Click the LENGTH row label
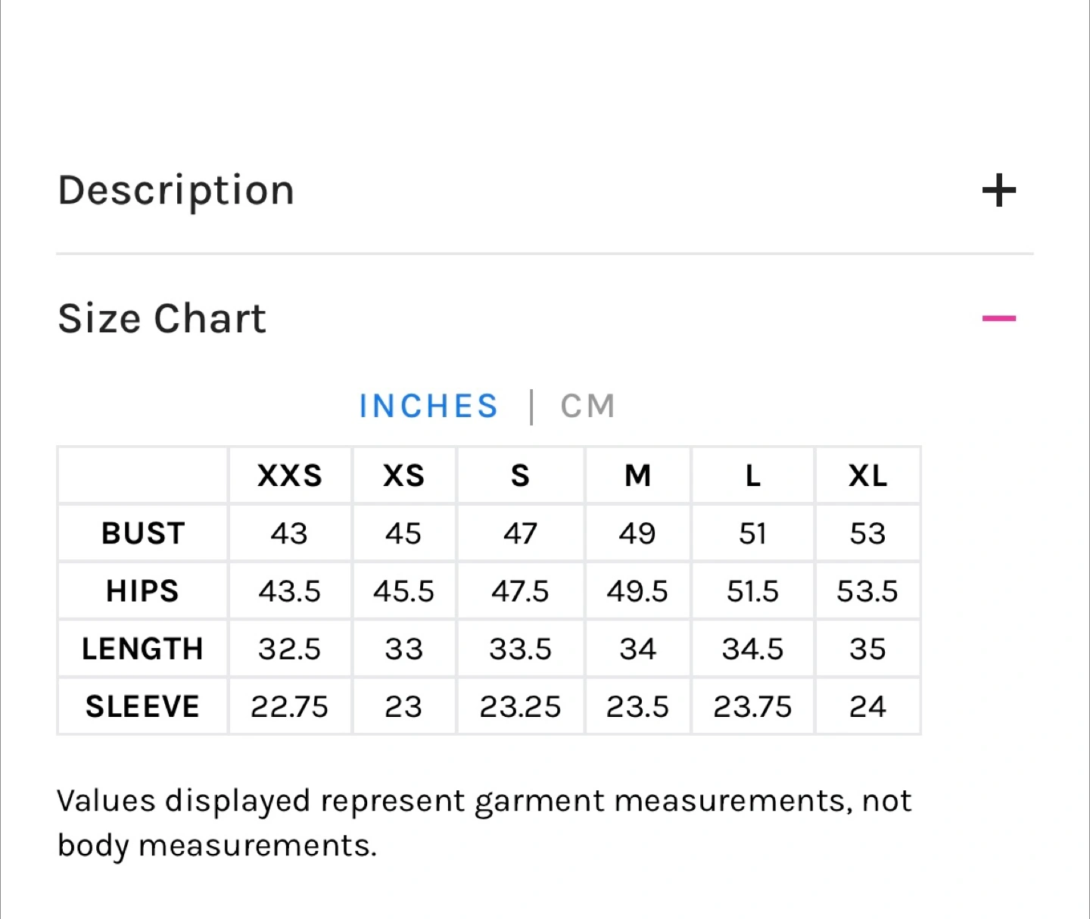Image resolution: width=1090 pixels, height=919 pixels. pos(143,649)
